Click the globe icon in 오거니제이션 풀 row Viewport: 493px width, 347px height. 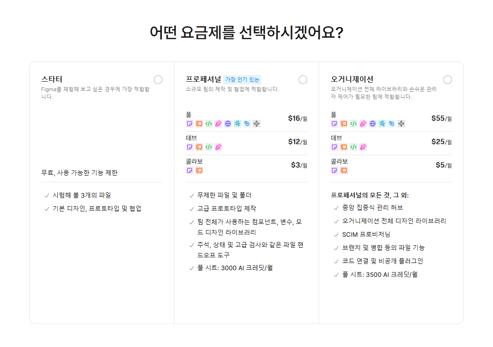pyautogui.click(x=373, y=124)
